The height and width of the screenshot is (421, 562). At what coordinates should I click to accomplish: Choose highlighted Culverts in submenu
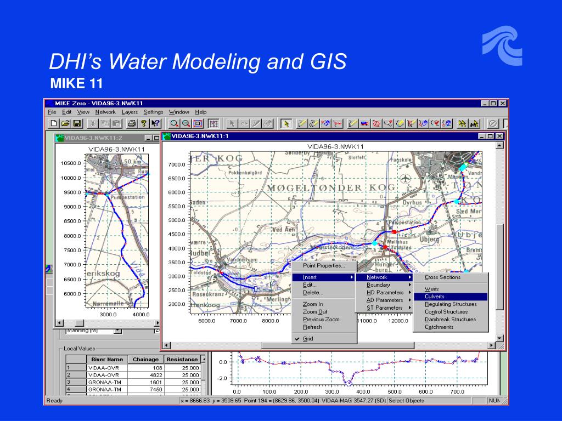(451, 297)
